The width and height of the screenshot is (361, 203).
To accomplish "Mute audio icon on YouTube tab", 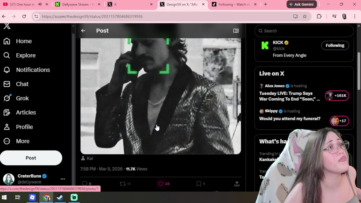I will [x=40, y=4].
